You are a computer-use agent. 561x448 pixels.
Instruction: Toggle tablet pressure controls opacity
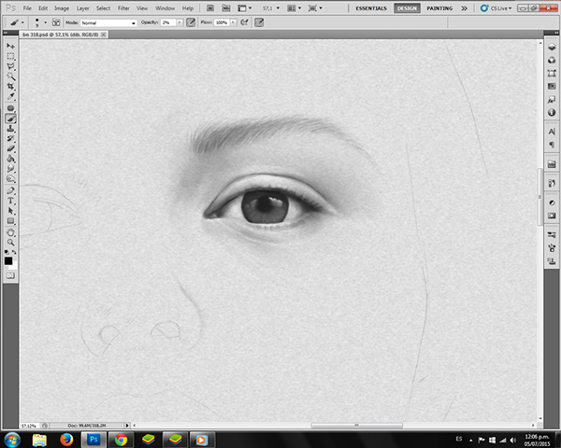pyautogui.click(x=192, y=21)
